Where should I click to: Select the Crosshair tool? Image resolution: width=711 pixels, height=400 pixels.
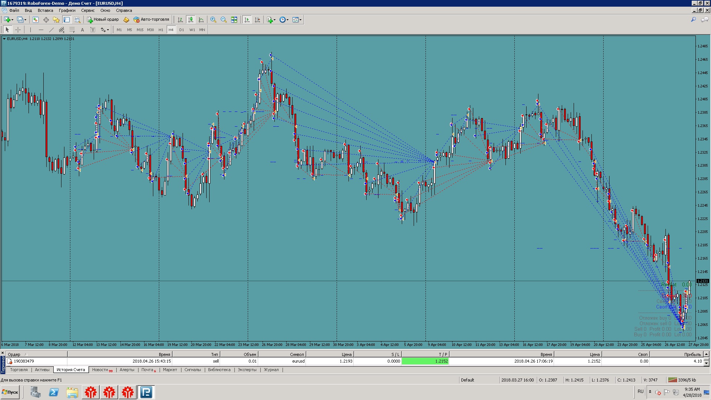18,30
